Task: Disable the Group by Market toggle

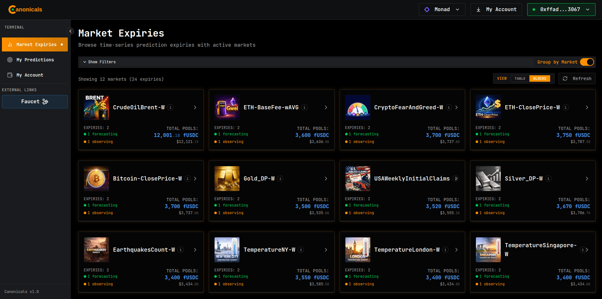Action: click(587, 62)
